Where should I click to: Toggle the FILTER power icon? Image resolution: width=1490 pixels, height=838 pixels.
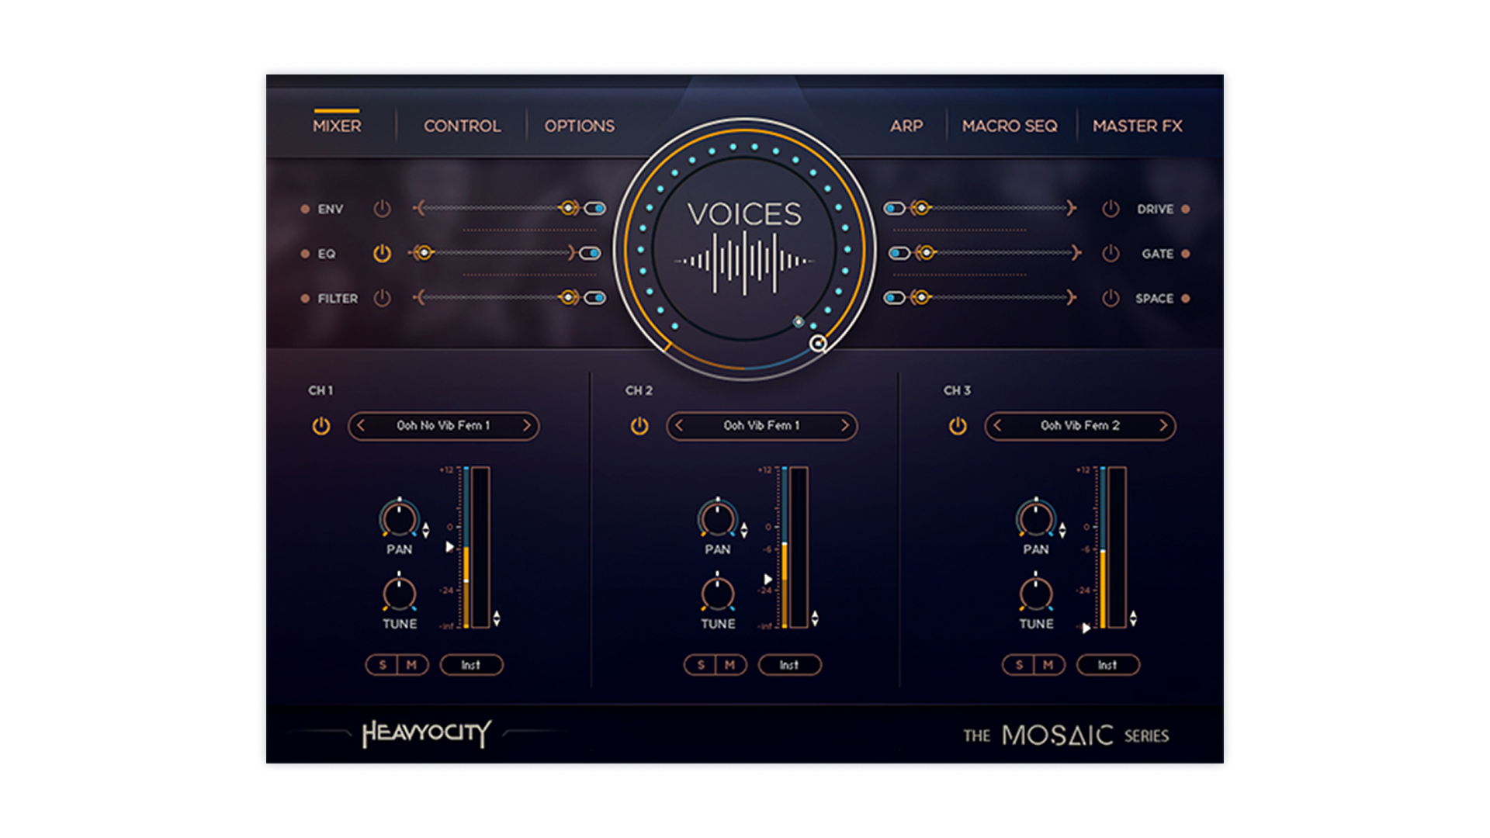(x=382, y=298)
